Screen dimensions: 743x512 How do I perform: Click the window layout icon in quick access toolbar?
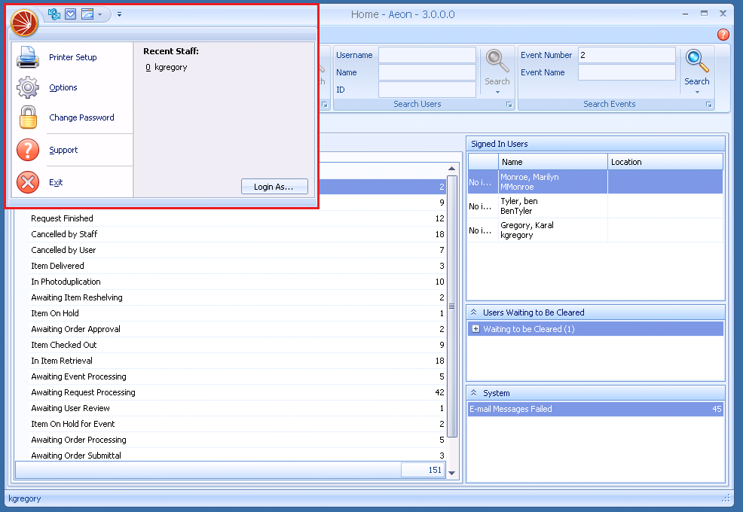point(87,14)
